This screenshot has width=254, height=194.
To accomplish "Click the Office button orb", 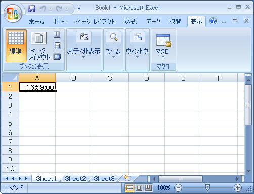I will pyautogui.click(x=13, y=14).
